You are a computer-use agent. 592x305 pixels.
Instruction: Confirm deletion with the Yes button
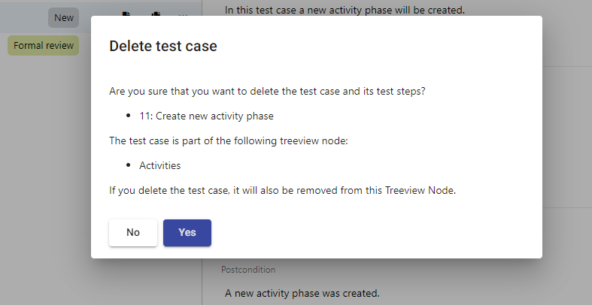click(187, 233)
